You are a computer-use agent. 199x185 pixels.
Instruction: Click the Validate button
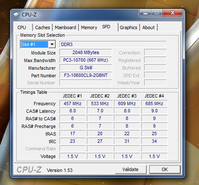click(131, 169)
